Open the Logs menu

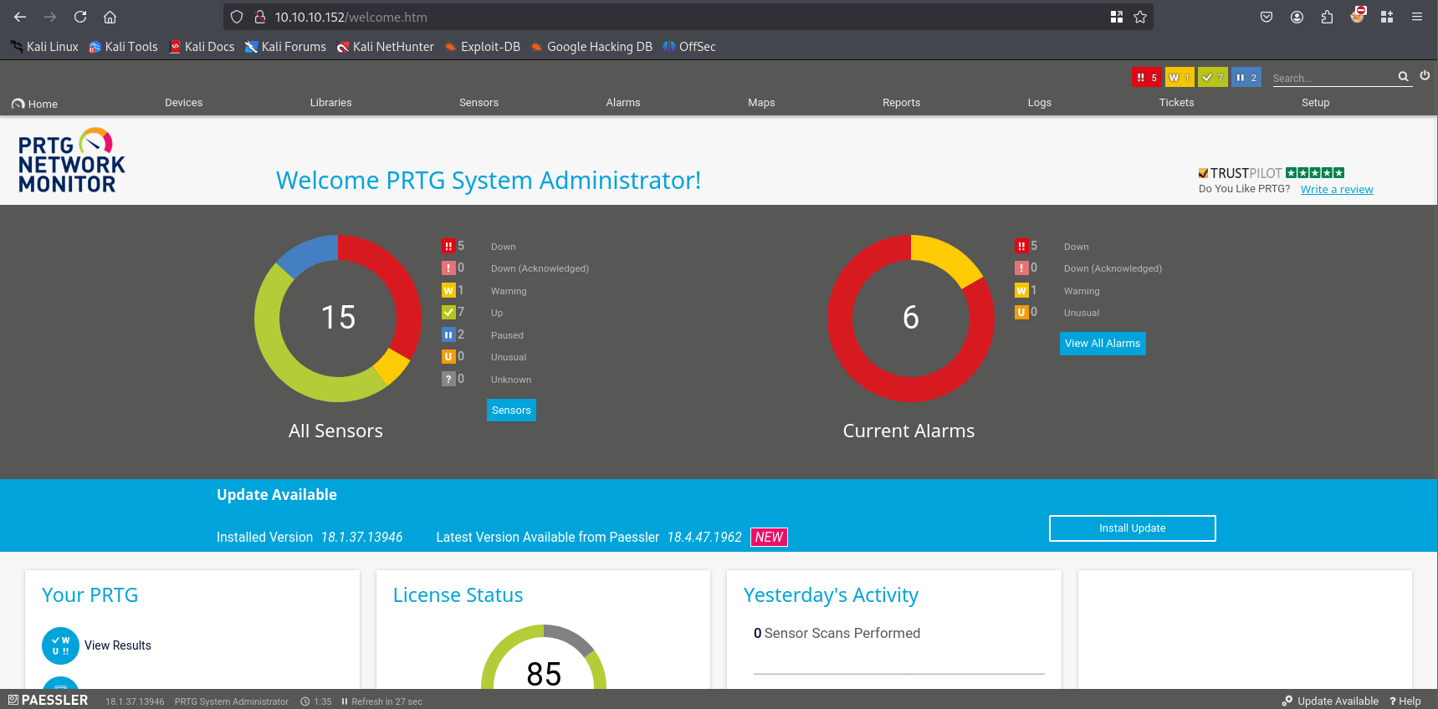click(1039, 102)
